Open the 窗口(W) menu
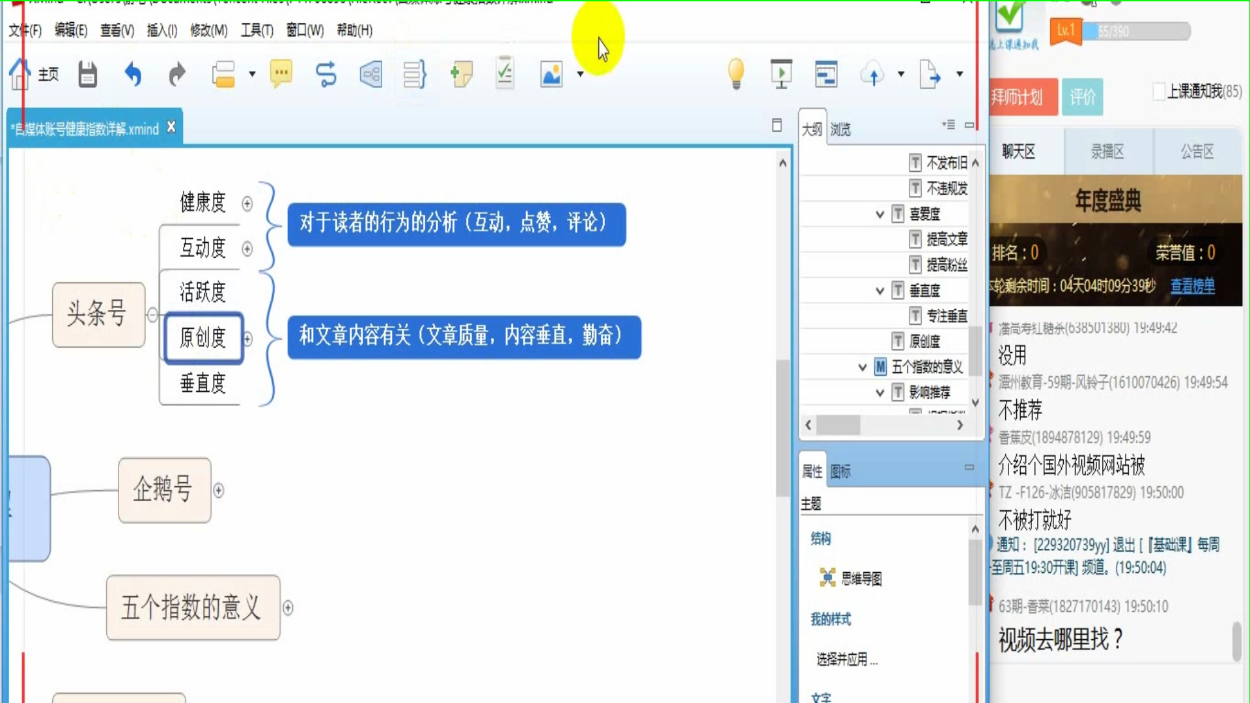This screenshot has height=703, width=1250. coord(305,30)
